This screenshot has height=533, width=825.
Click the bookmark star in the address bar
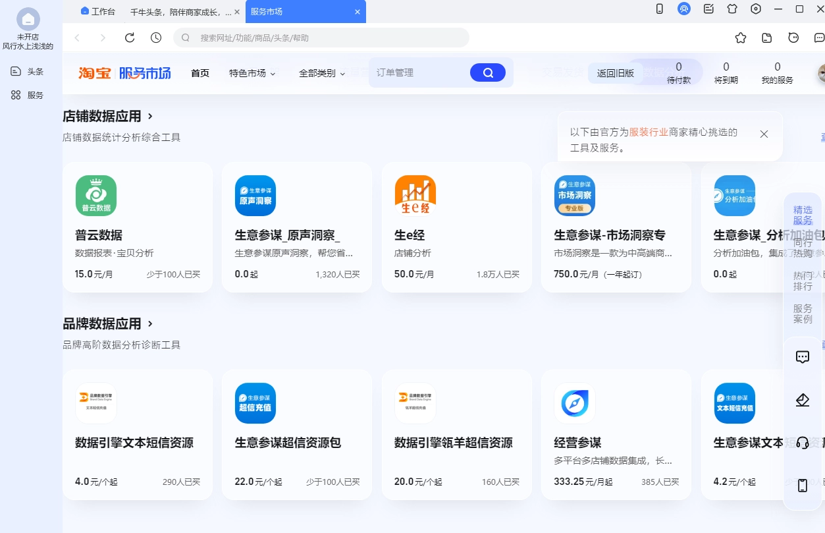tap(740, 38)
